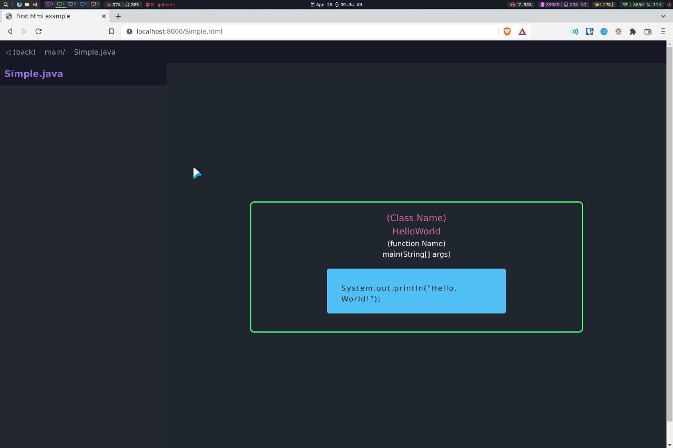Click the scrollbar down arrow
673x448 pixels.
[669, 444]
